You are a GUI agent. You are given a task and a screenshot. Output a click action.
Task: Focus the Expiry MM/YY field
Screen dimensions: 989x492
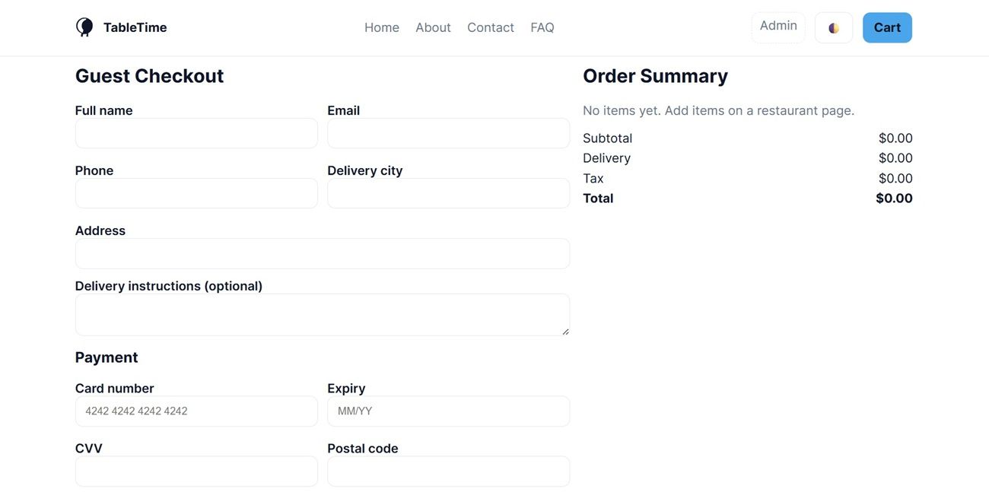(448, 411)
